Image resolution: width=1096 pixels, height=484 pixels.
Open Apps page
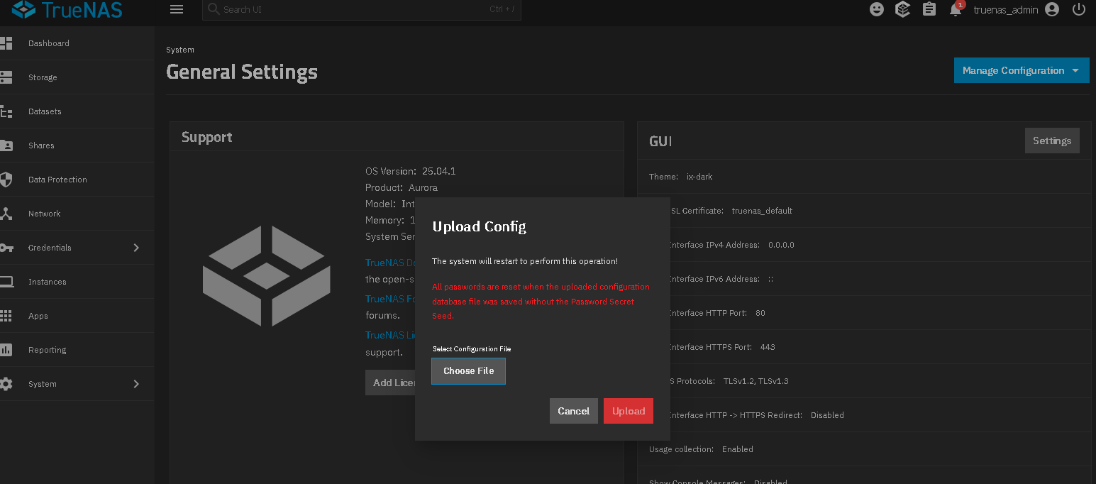coord(77,316)
